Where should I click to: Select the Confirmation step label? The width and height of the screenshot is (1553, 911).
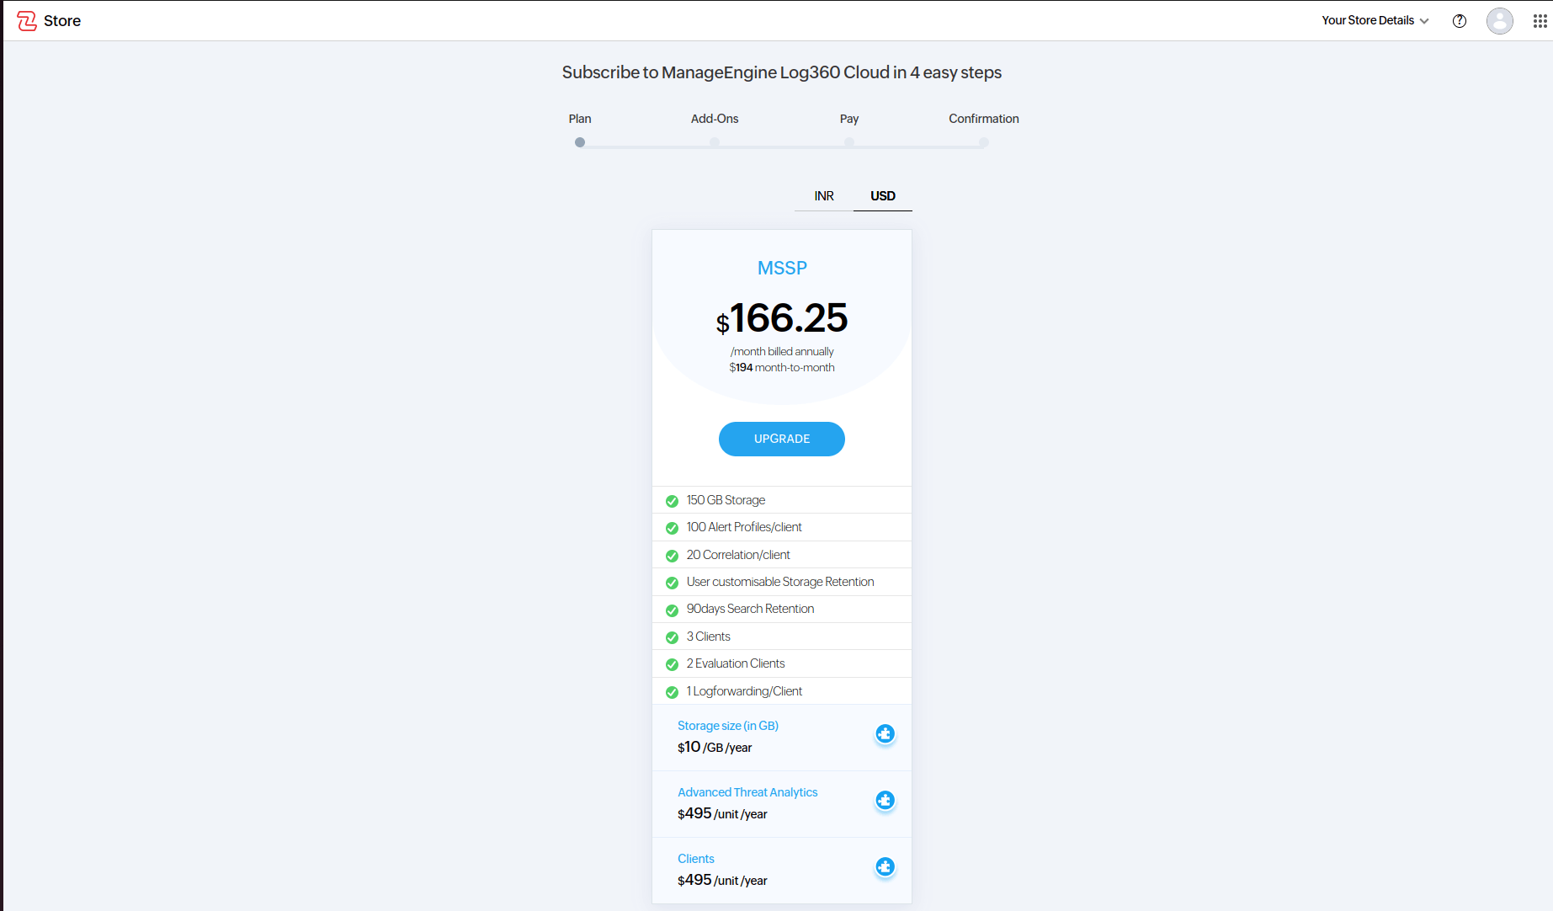pos(984,119)
